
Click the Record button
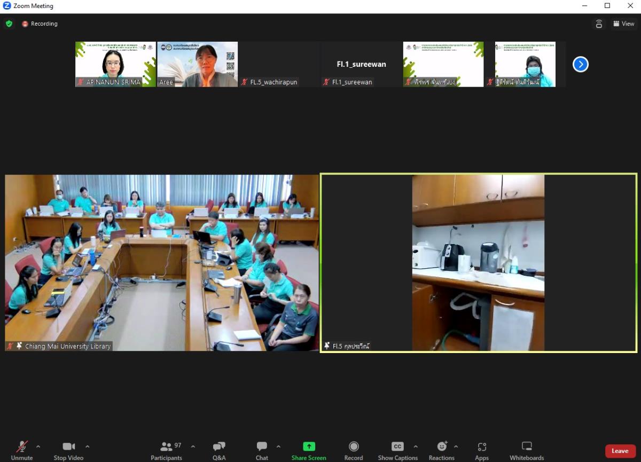354,450
